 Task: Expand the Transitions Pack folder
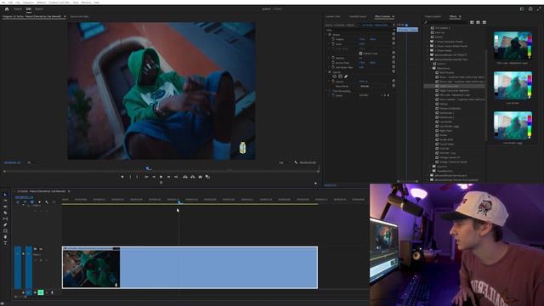pos(431,171)
